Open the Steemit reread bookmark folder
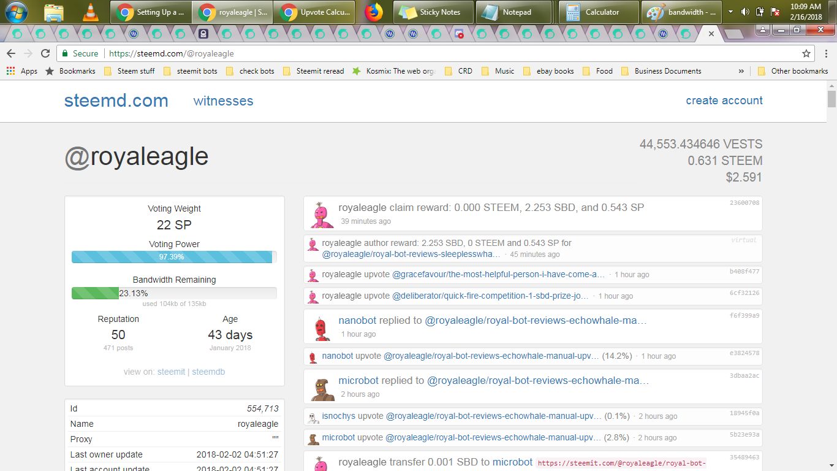The image size is (837, 471). click(313, 71)
